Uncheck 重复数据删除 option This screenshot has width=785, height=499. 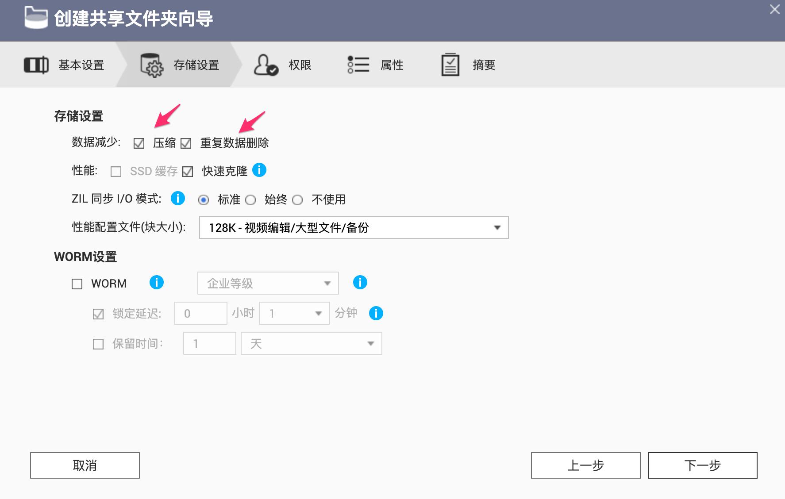(x=187, y=143)
